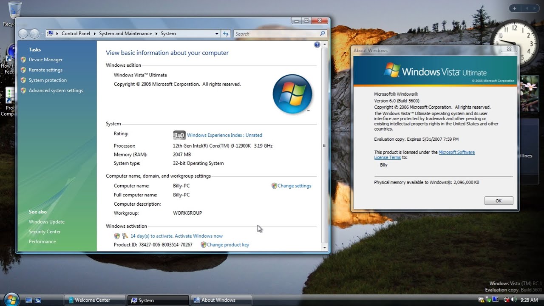This screenshot has width=544, height=306.
Task: Click shield icon before keys in activation row
Action: (117, 236)
